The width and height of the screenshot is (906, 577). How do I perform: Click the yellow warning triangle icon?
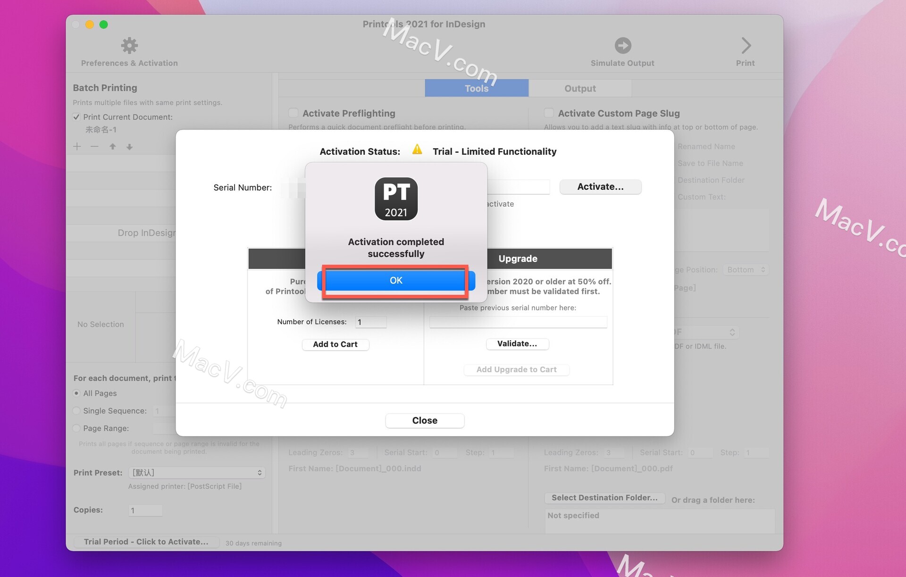[417, 150]
